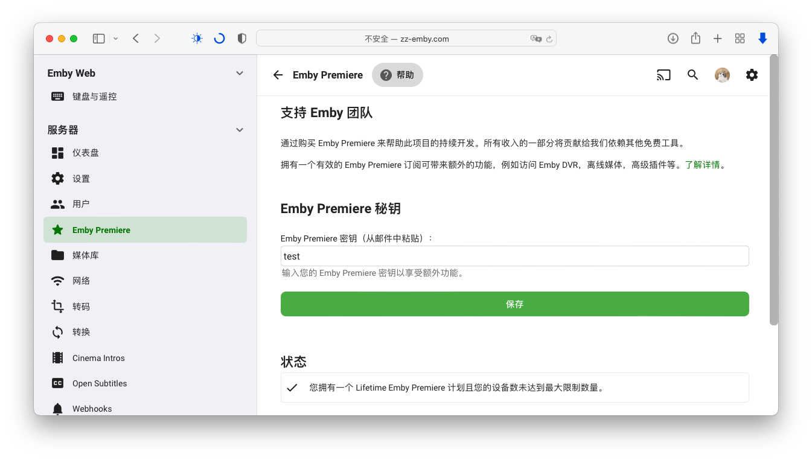Image resolution: width=812 pixels, height=460 pixels.
Task: Open the 网络 network settings
Action: point(145,281)
